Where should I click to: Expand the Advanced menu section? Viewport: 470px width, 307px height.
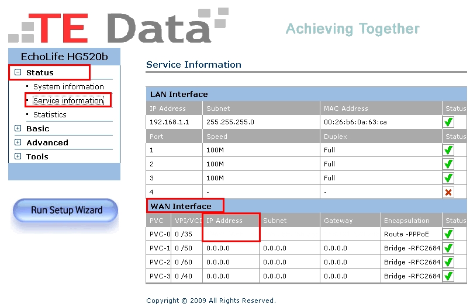pos(18,142)
